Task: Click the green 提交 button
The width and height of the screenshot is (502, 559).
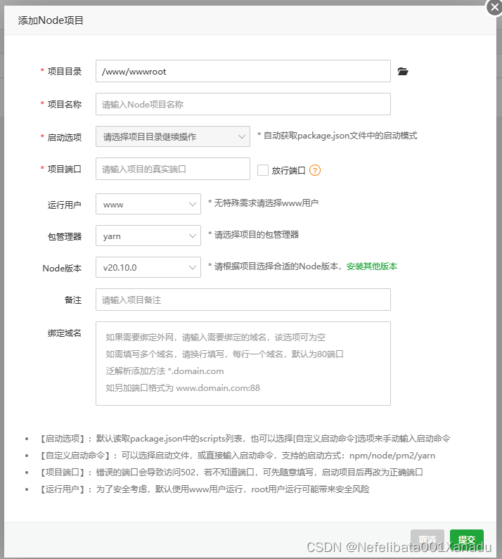Action: pos(467,539)
